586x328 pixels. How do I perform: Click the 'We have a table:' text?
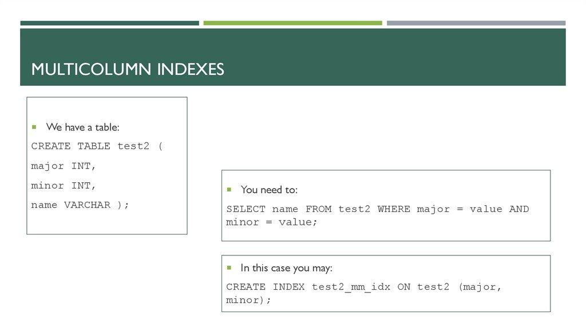click(82, 127)
